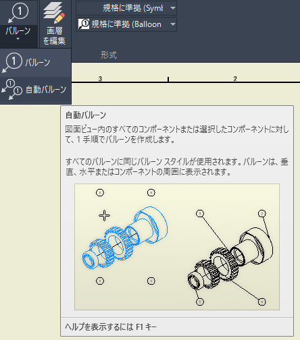
Task: Click the ヘルプを表示するには F1 キー text
Action: (111, 327)
